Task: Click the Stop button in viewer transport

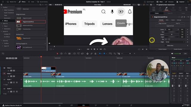Action: pyautogui.click(x=94, y=49)
